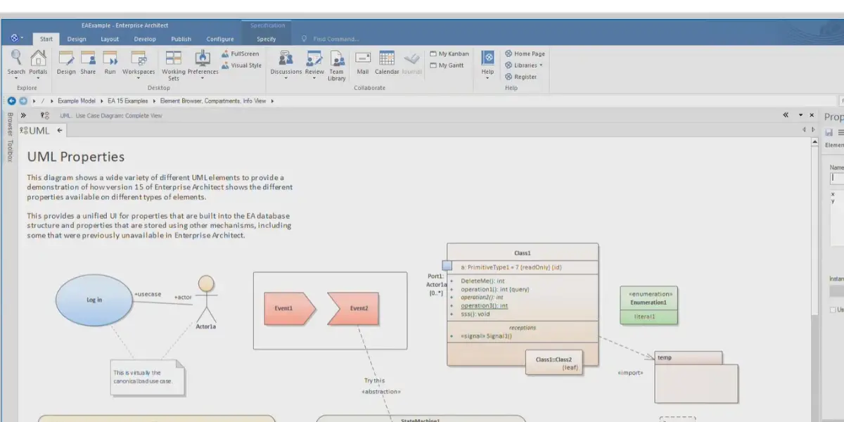Image resolution: width=844 pixels, height=422 pixels.
Task: Open the application globe menu button
Action: pos(17,38)
